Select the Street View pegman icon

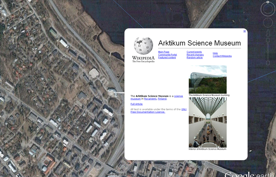point(268,33)
